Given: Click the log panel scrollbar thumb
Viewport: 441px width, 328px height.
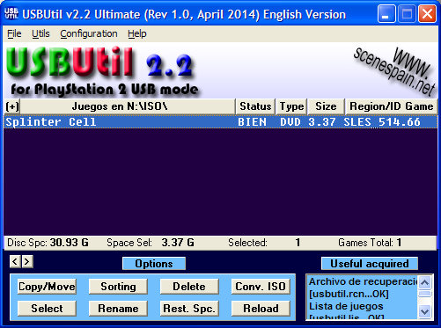Looking at the screenshot, I should pyautogui.click(x=425, y=294).
